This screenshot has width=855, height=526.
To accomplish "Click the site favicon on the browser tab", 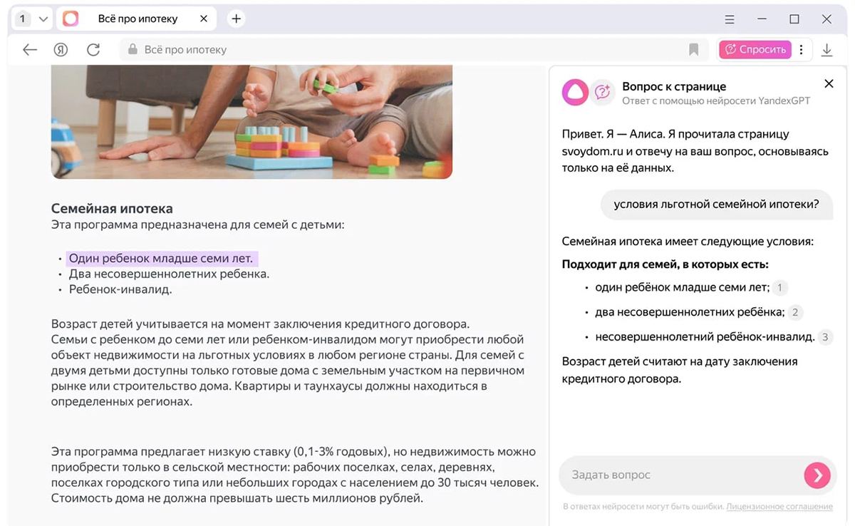I will (69, 19).
